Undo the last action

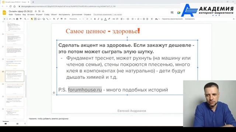coord(10,19)
